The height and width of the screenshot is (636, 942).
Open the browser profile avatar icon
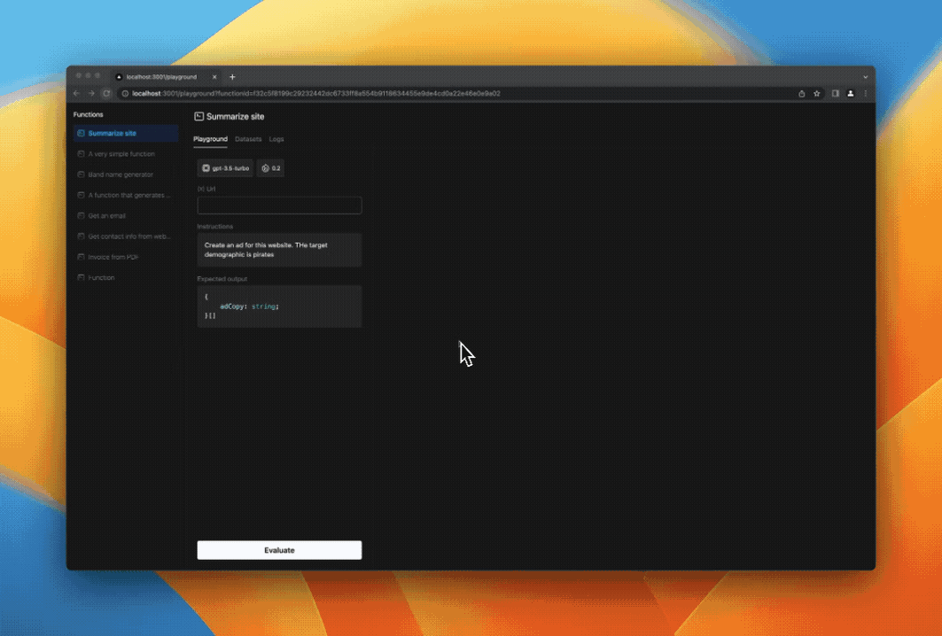coord(851,93)
